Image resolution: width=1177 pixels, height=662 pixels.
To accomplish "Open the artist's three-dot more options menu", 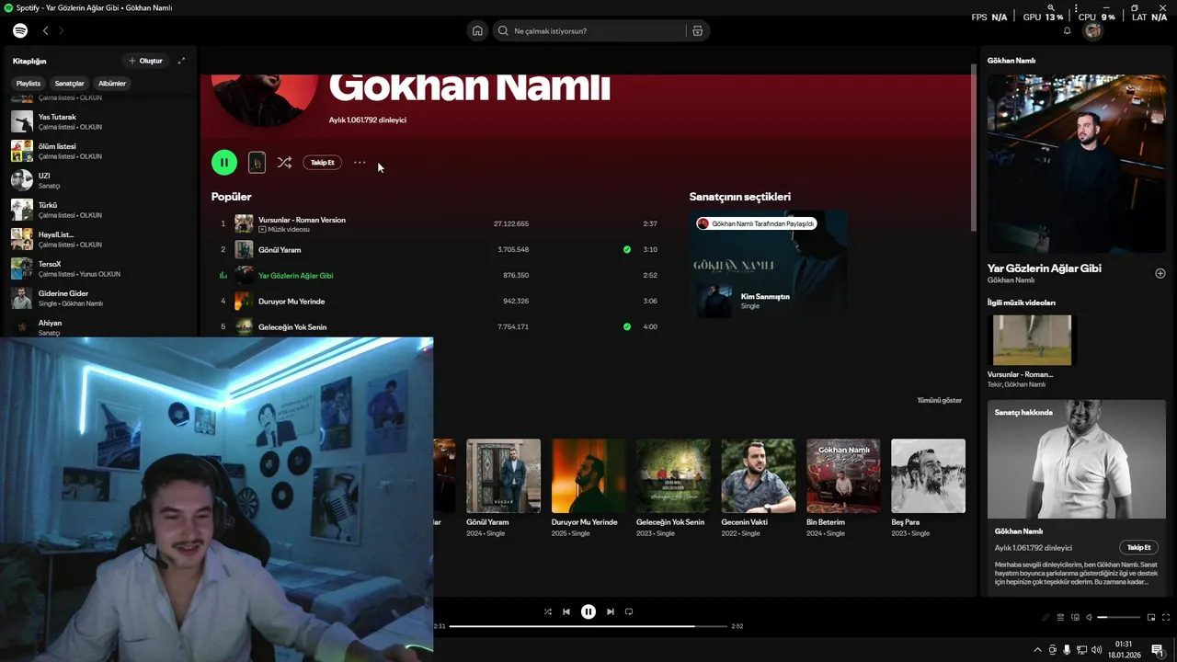I will coord(360,162).
